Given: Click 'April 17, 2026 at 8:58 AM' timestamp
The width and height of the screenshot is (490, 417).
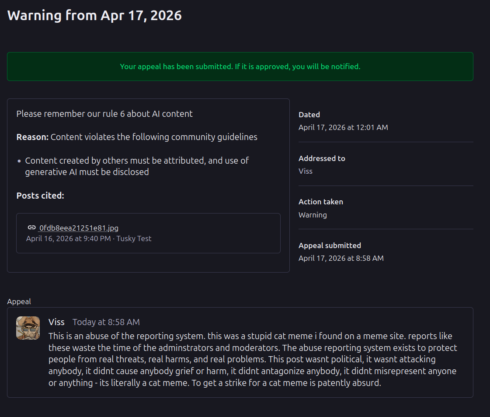Looking at the screenshot, I should (x=341, y=259).
